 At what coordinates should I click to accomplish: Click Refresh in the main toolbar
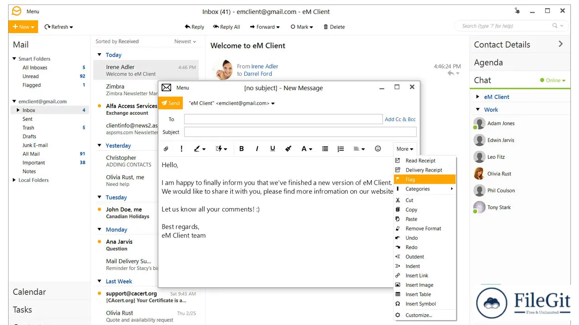(x=59, y=27)
